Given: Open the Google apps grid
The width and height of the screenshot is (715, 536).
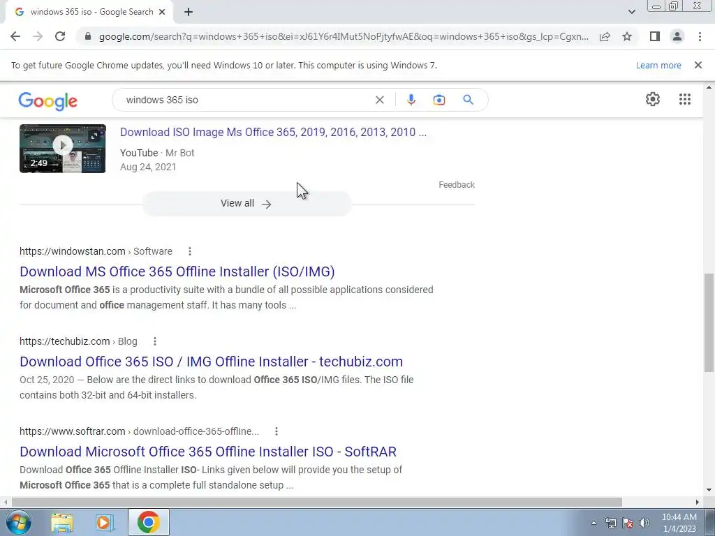Looking at the screenshot, I should point(684,99).
